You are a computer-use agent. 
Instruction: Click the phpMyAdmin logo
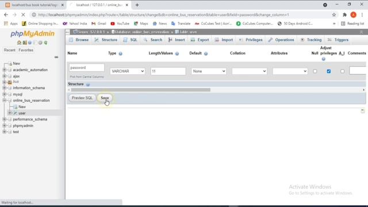point(32,34)
